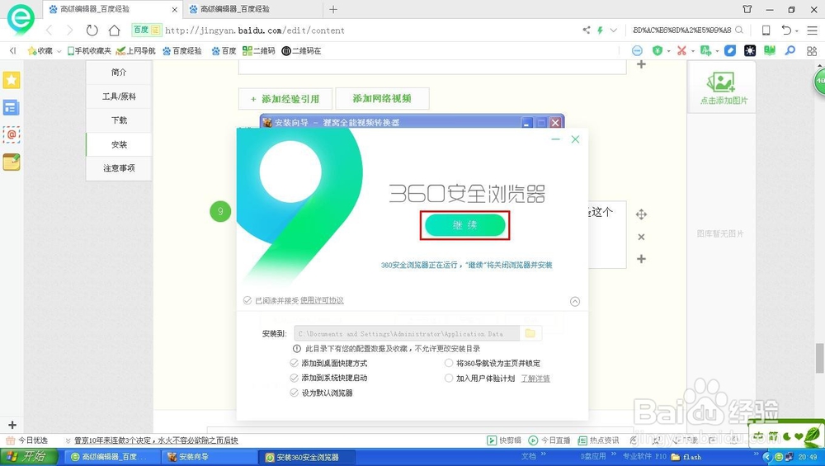Viewport: 825px width, 466px height.
Task: Uncheck 添加到系统快捷启动 option
Action: [295, 378]
